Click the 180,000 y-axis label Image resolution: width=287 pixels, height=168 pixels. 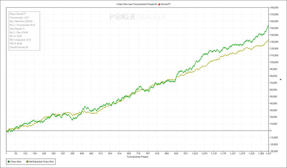(274, 7)
